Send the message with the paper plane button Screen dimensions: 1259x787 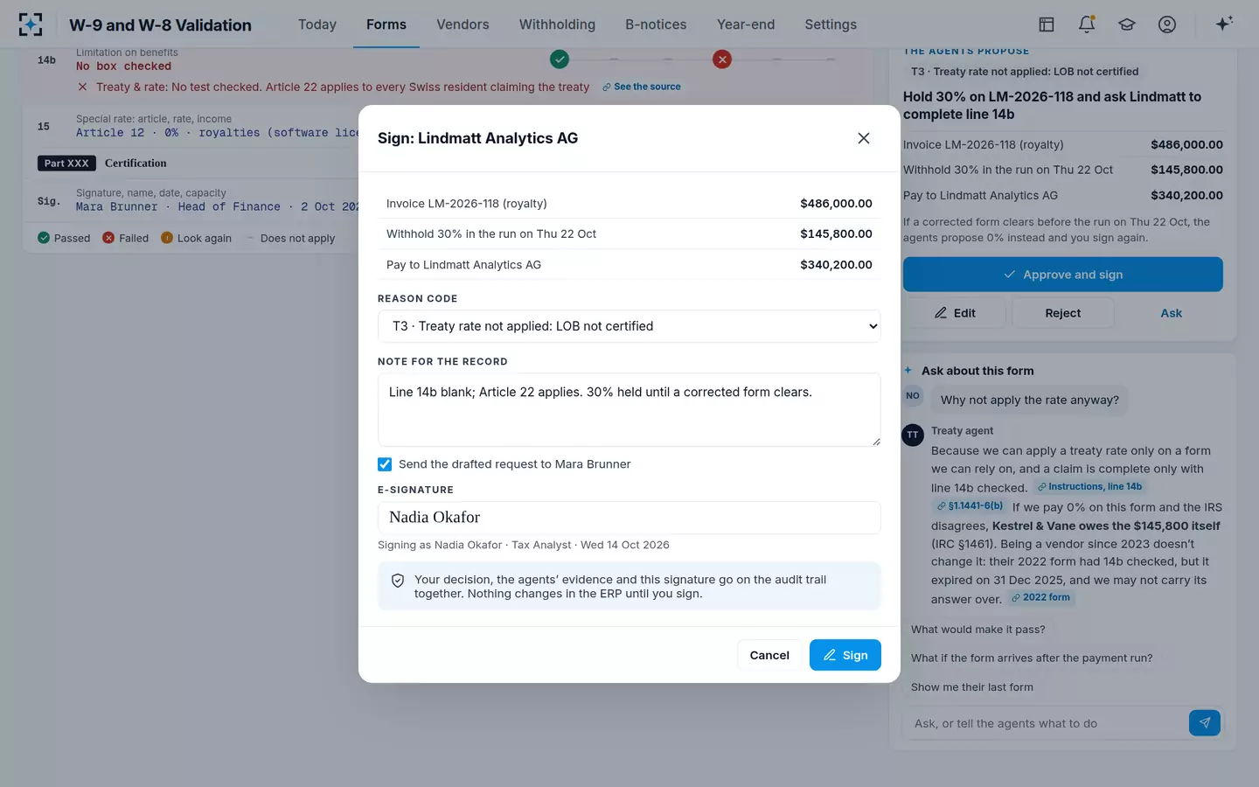(1205, 723)
